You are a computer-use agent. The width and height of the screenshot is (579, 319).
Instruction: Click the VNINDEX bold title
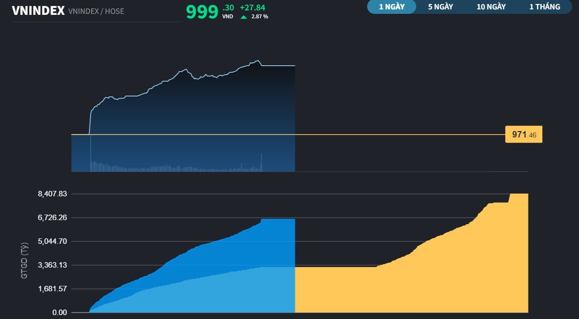[x=38, y=11]
